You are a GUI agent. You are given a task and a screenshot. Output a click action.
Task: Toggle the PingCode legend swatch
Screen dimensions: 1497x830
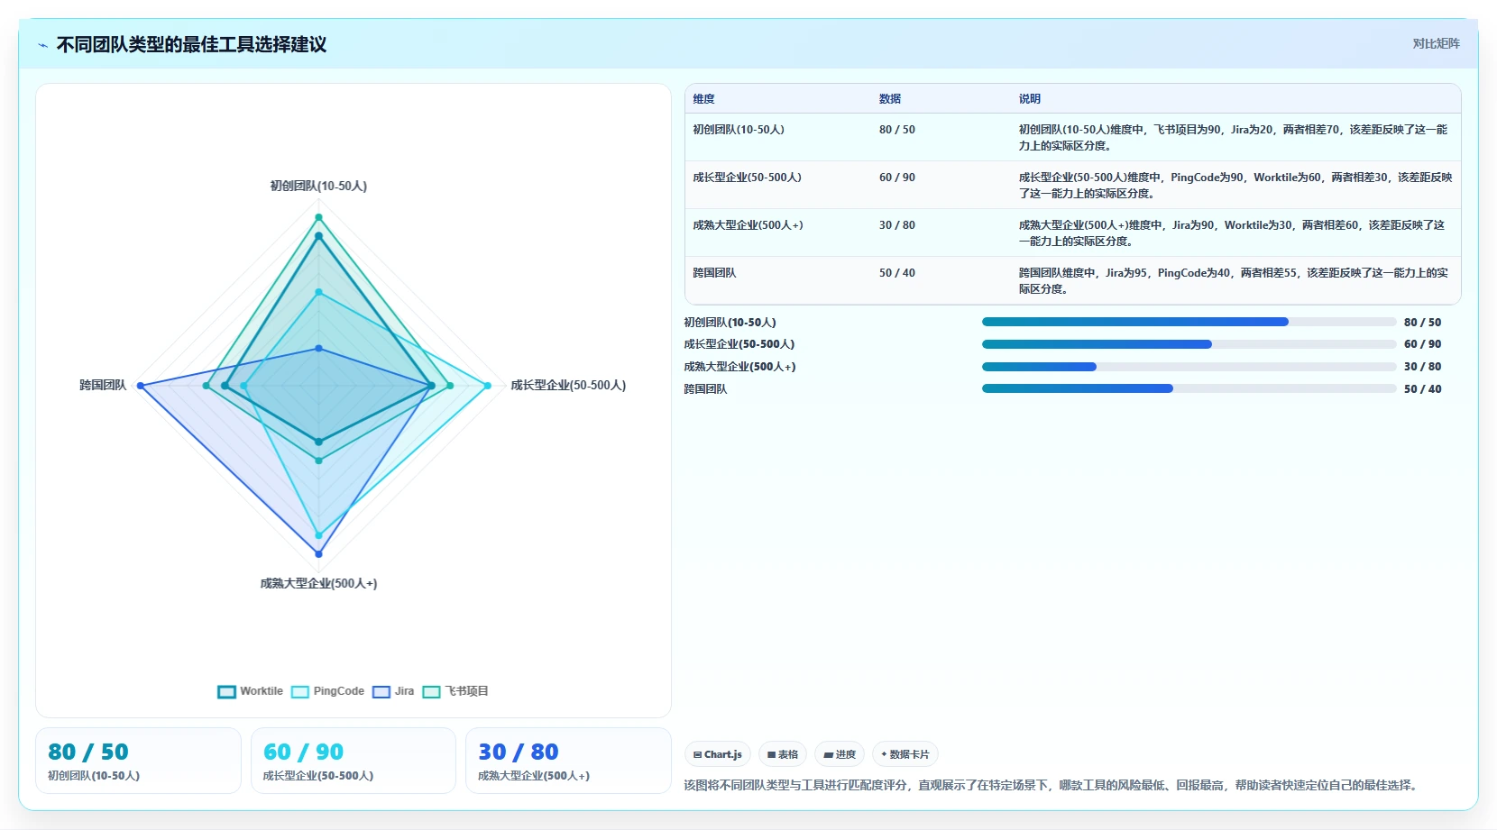click(x=299, y=691)
